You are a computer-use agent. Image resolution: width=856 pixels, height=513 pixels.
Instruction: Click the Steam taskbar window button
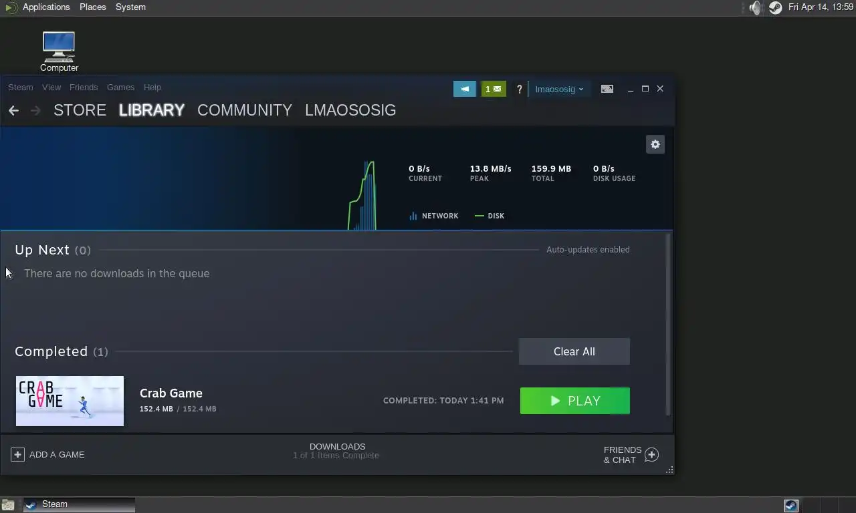pyautogui.click(x=79, y=504)
